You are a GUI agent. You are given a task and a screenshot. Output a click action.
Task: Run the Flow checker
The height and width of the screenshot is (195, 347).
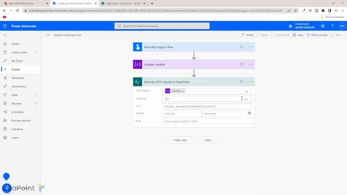click(317, 35)
